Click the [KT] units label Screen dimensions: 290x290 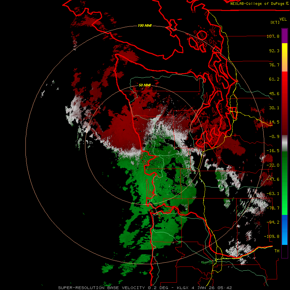click(x=275, y=22)
